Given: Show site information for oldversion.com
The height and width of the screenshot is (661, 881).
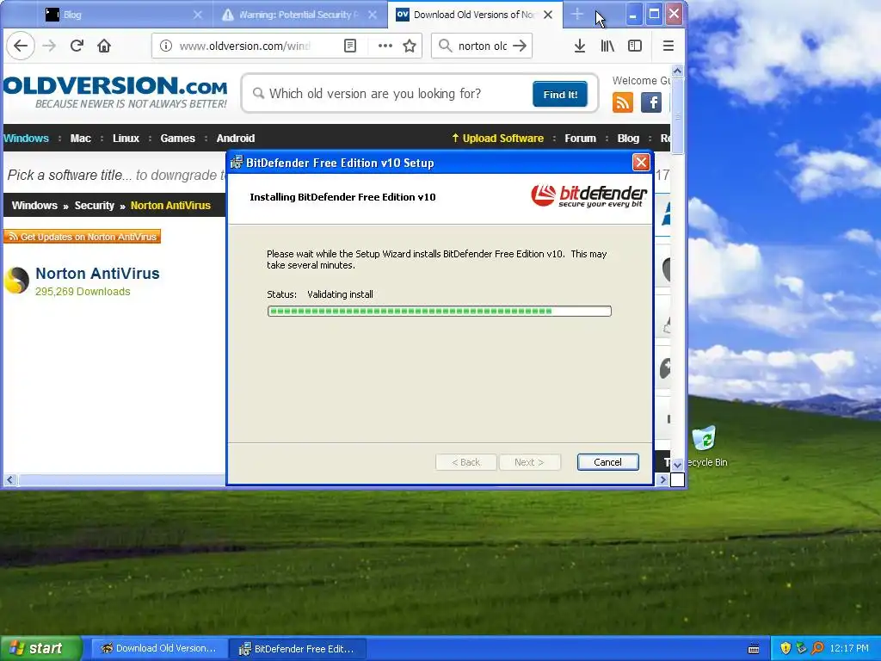Looking at the screenshot, I should click(165, 46).
